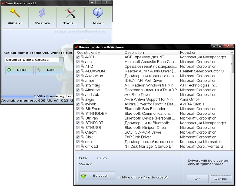Click the 'IDE/ATAPI Port Driver' description
Screen dimensions: 236x187
click(143, 80)
